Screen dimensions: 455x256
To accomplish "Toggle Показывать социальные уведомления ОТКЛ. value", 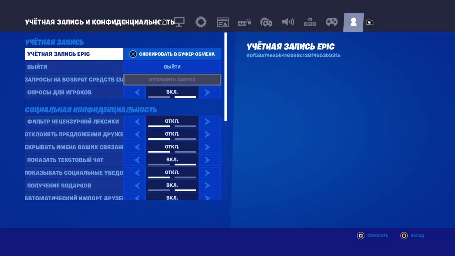I will 172,173.
